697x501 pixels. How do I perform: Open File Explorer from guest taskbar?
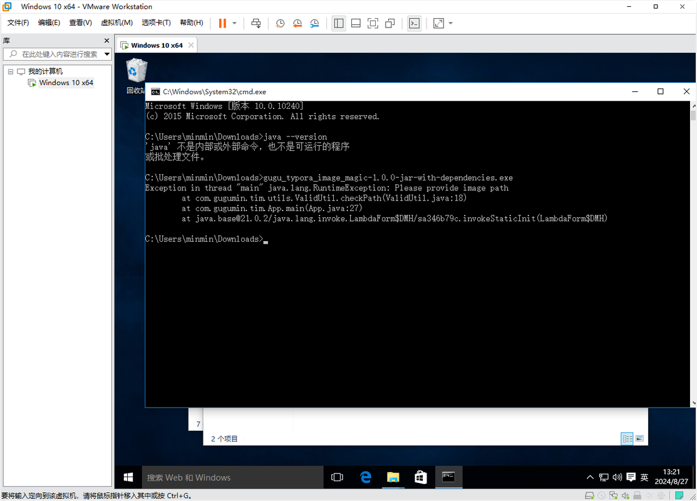pyautogui.click(x=393, y=477)
